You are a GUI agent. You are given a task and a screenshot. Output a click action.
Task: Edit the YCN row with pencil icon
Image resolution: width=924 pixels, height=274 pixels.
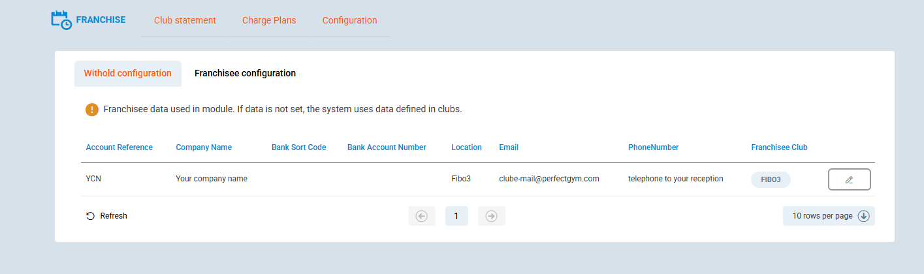849,179
